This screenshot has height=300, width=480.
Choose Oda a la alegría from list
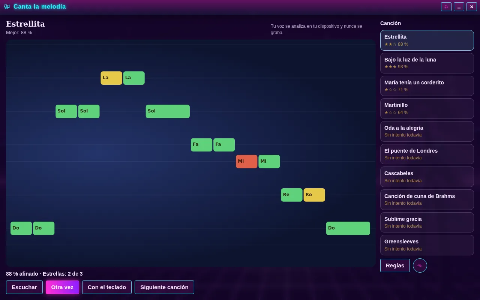tap(427, 131)
